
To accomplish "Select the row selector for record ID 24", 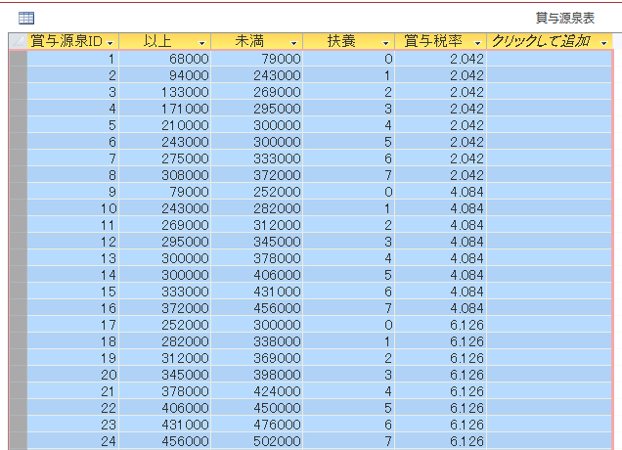I will [x=17, y=441].
